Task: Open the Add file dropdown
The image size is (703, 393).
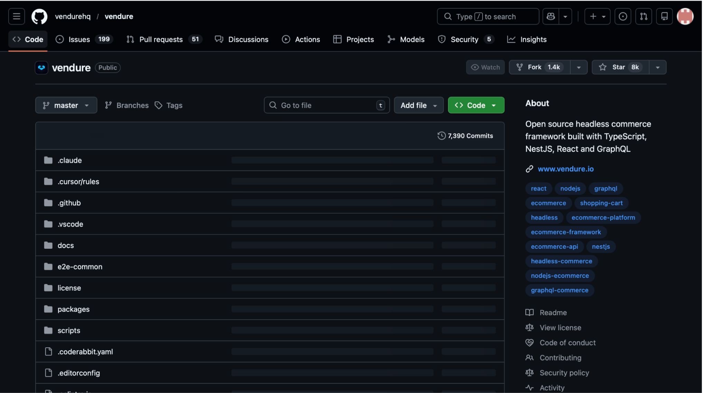Action: (x=419, y=105)
